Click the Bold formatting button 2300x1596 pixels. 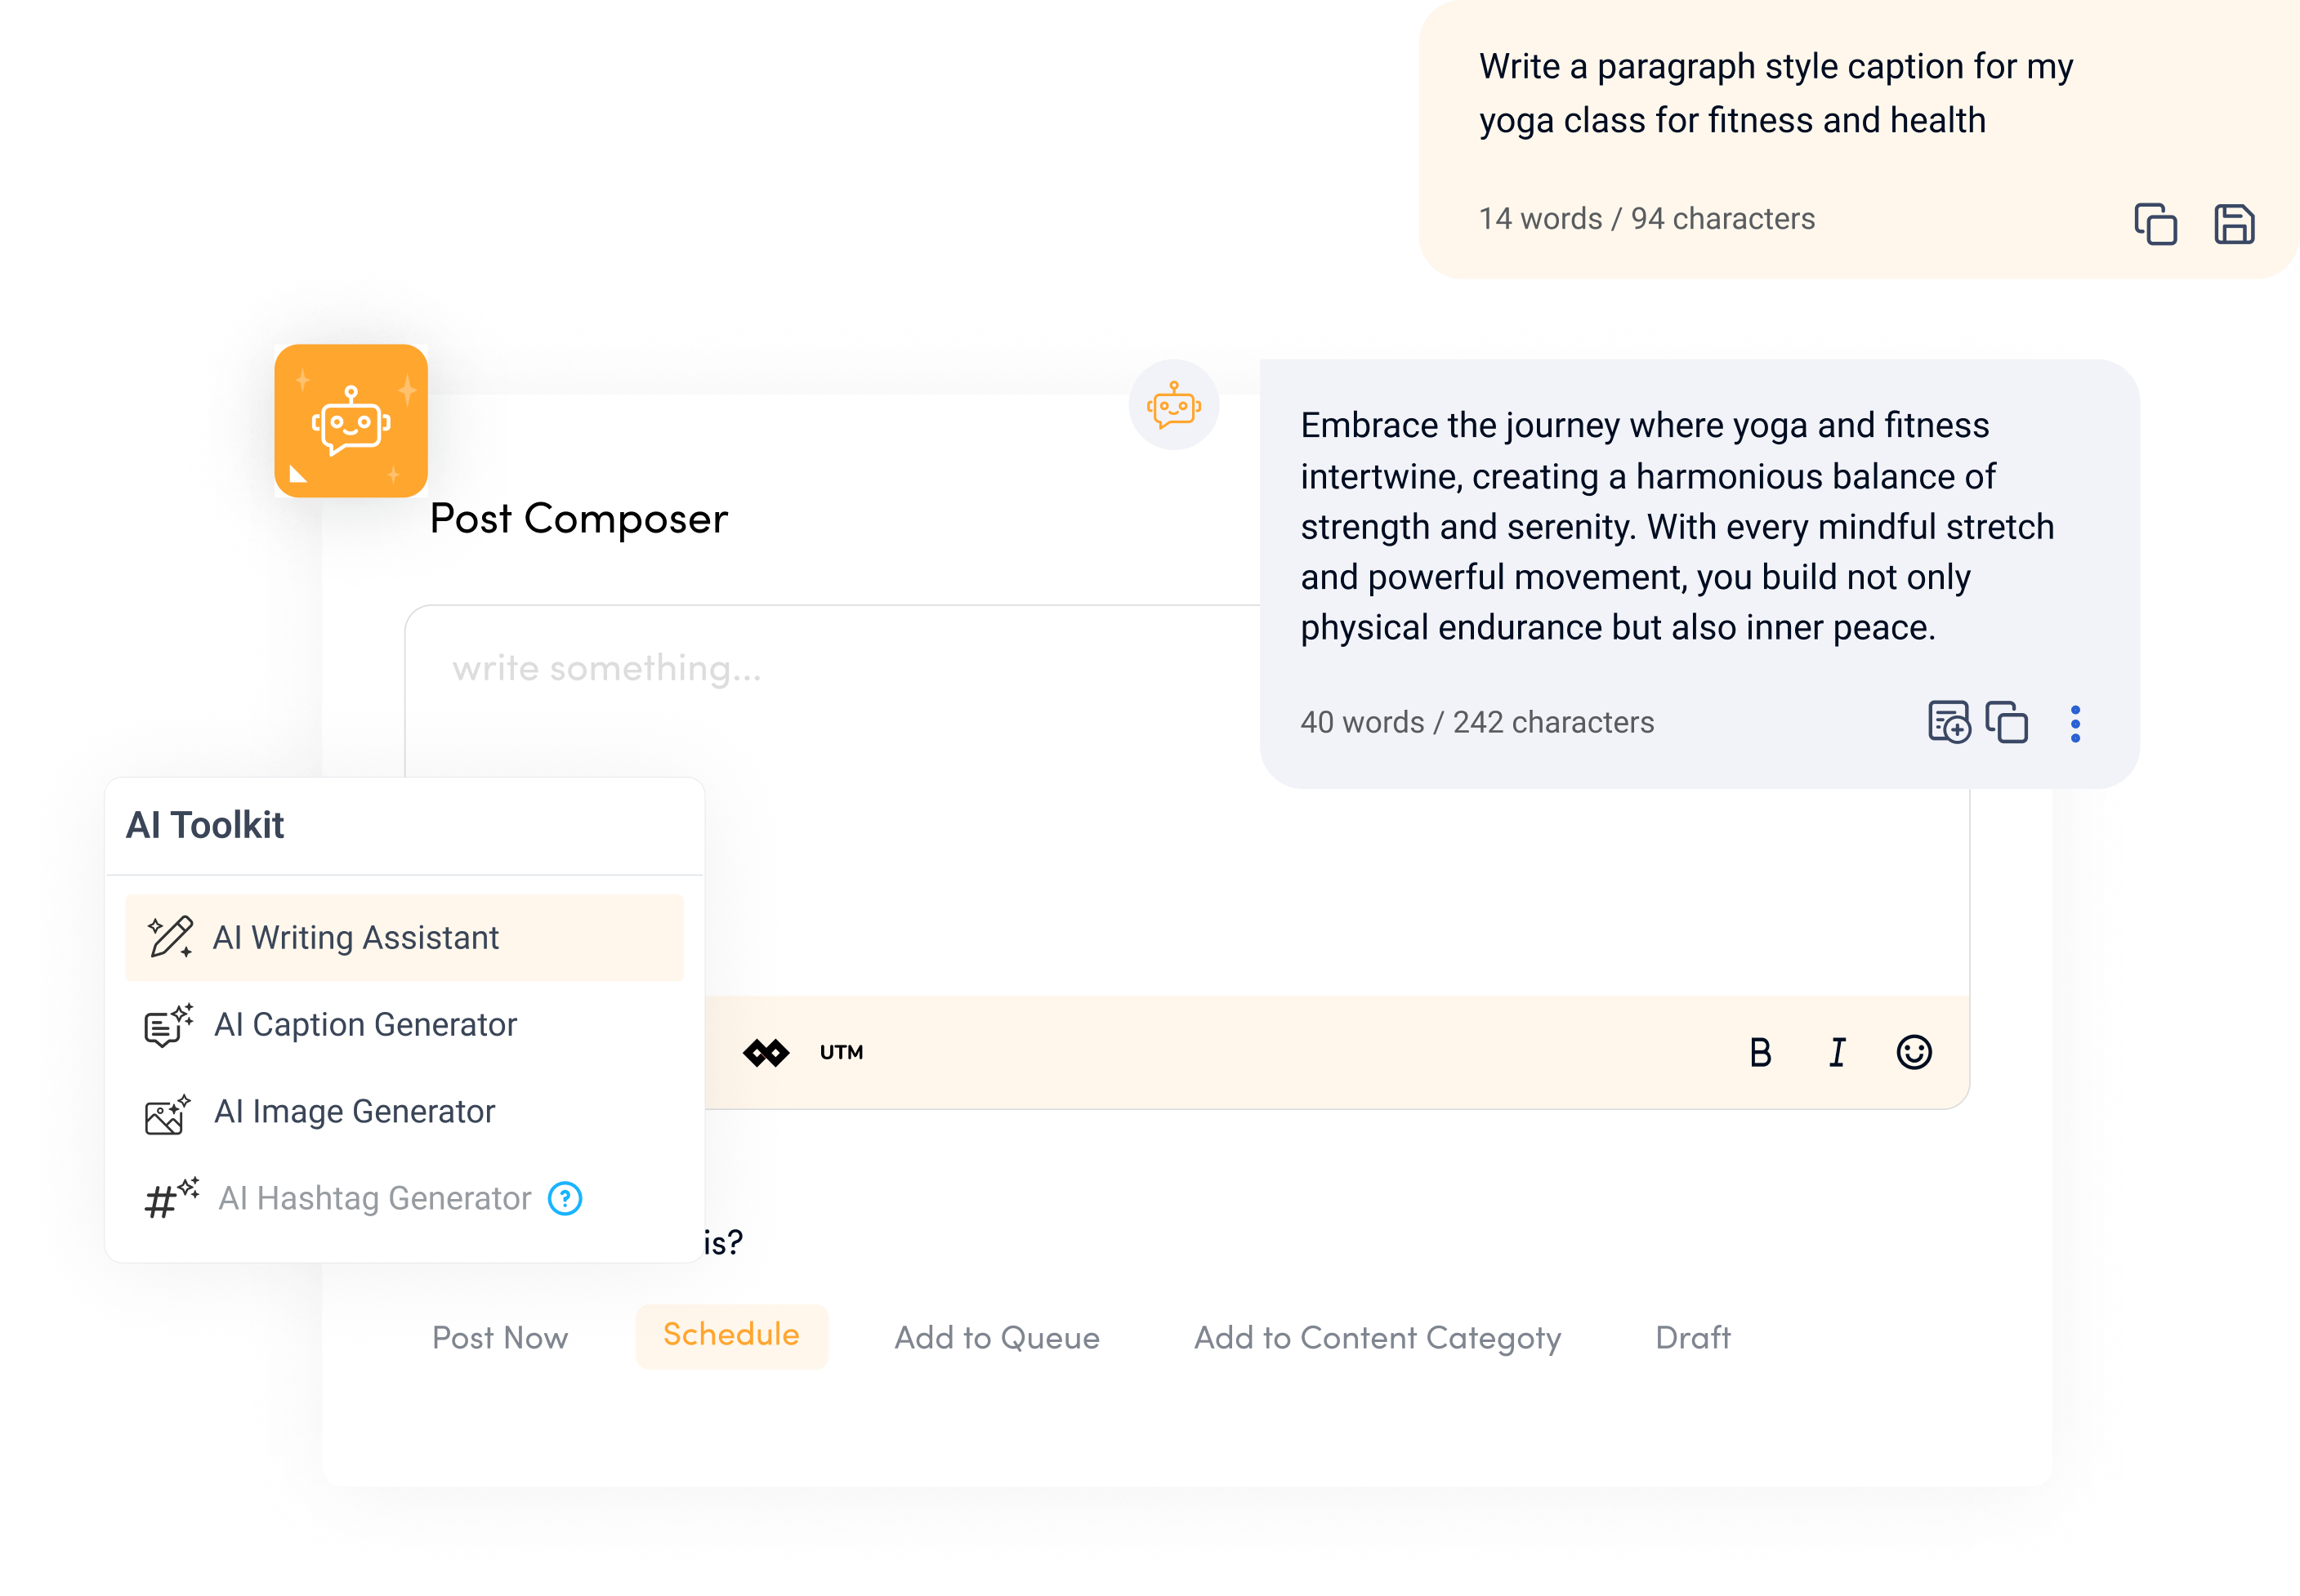[x=1762, y=1050]
